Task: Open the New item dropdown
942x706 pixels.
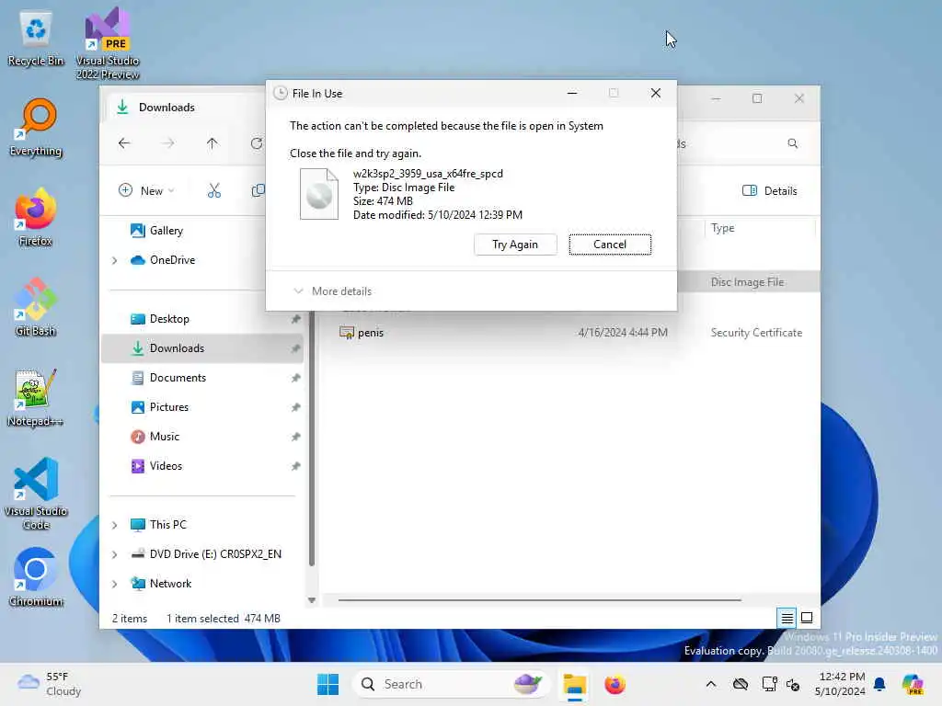Action: 146,191
